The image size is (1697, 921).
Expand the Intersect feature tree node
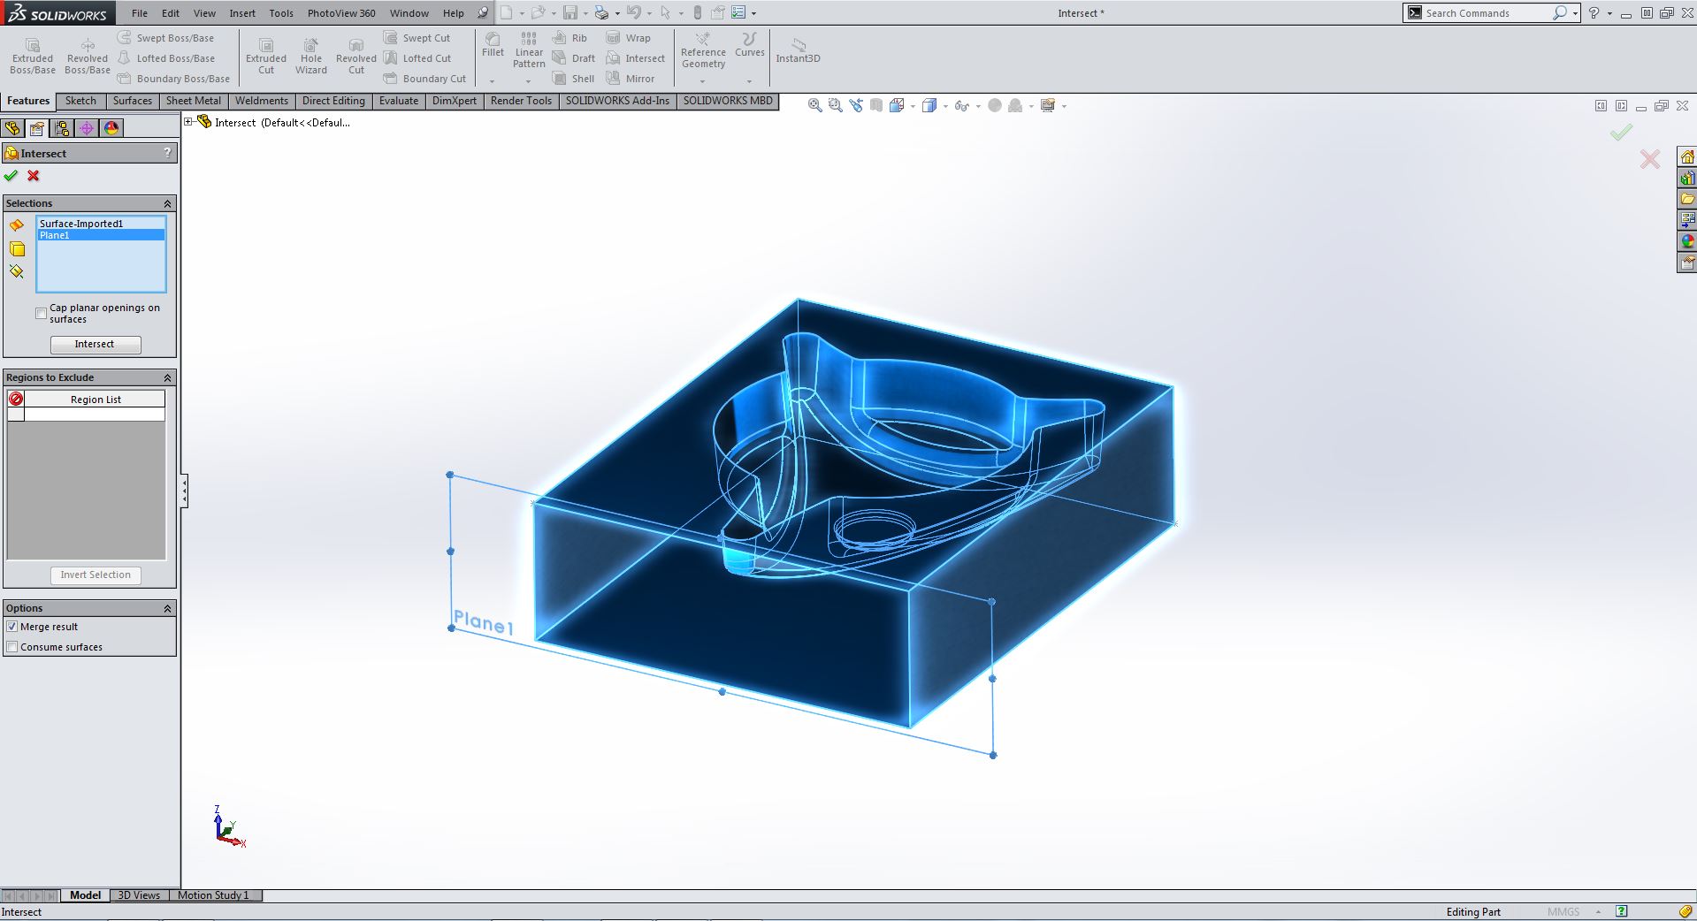click(x=188, y=122)
